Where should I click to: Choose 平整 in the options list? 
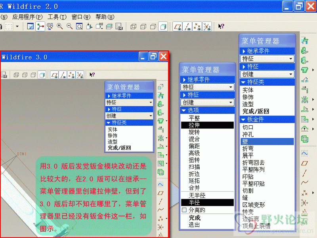[194, 118]
